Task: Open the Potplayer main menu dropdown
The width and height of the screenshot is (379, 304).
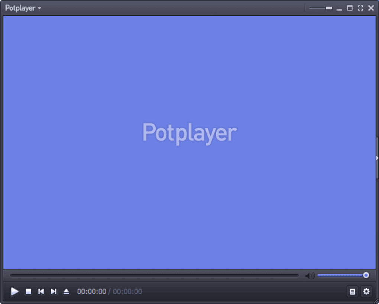Action: click(23, 8)
